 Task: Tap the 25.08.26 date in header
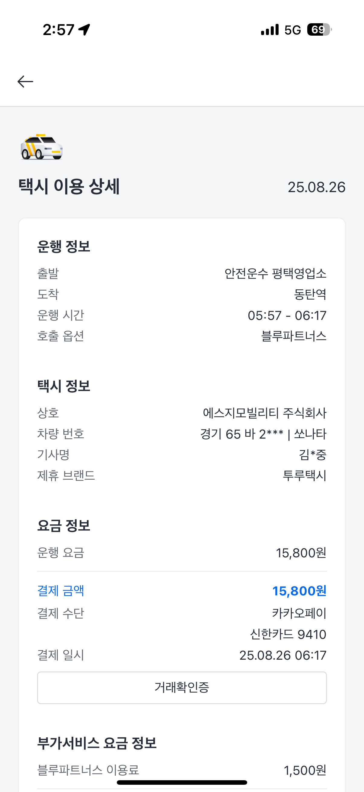(x=316, y=187)
